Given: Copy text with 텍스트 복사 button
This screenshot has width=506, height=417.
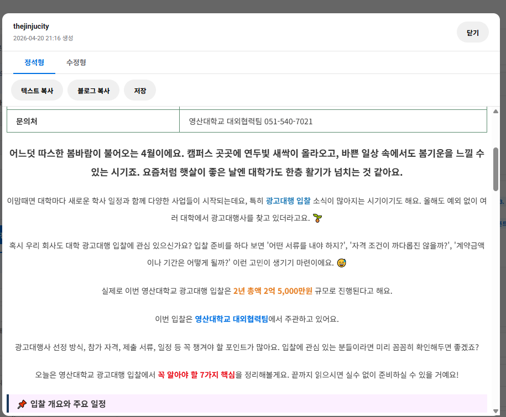Looking at the screenshot, I should [x=37, y=90].
